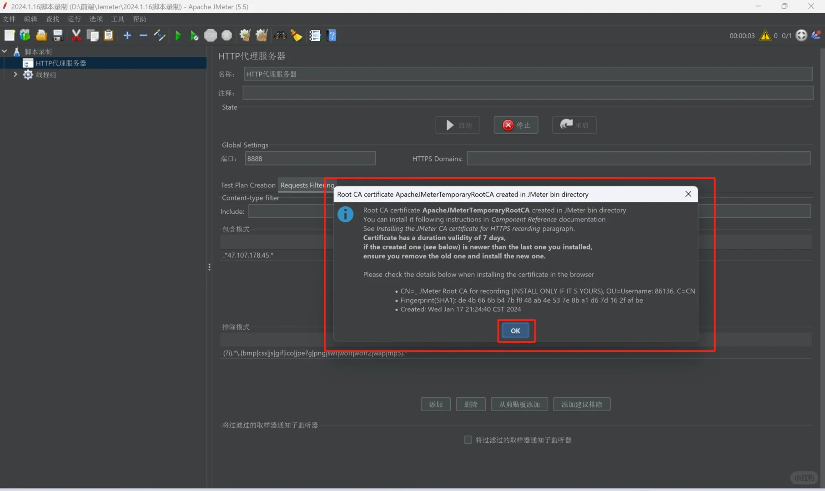The image size is (825, 491).
Task: Click the panel splitter handle dots
Action: tap(209, 267)
